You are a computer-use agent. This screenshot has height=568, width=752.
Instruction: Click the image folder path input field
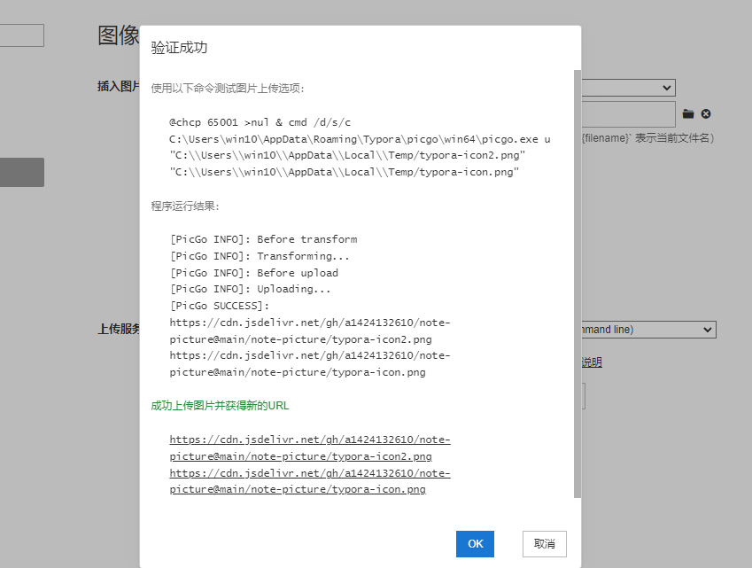pyautogui.click(x=628, y=113)
